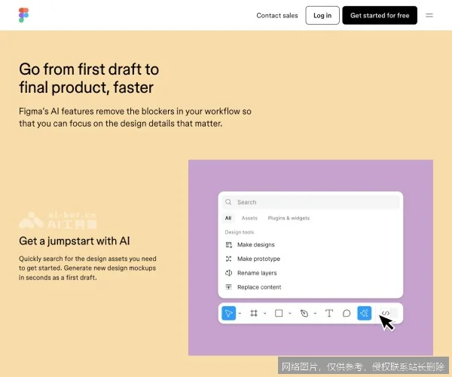Expand the Move tool dropdown arrow
This screenshot has height=377, width=452.
[x=240, y=314]
